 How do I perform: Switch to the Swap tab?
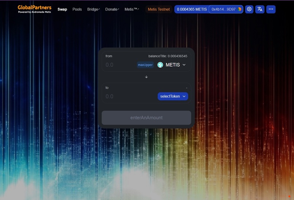[62, 9]
